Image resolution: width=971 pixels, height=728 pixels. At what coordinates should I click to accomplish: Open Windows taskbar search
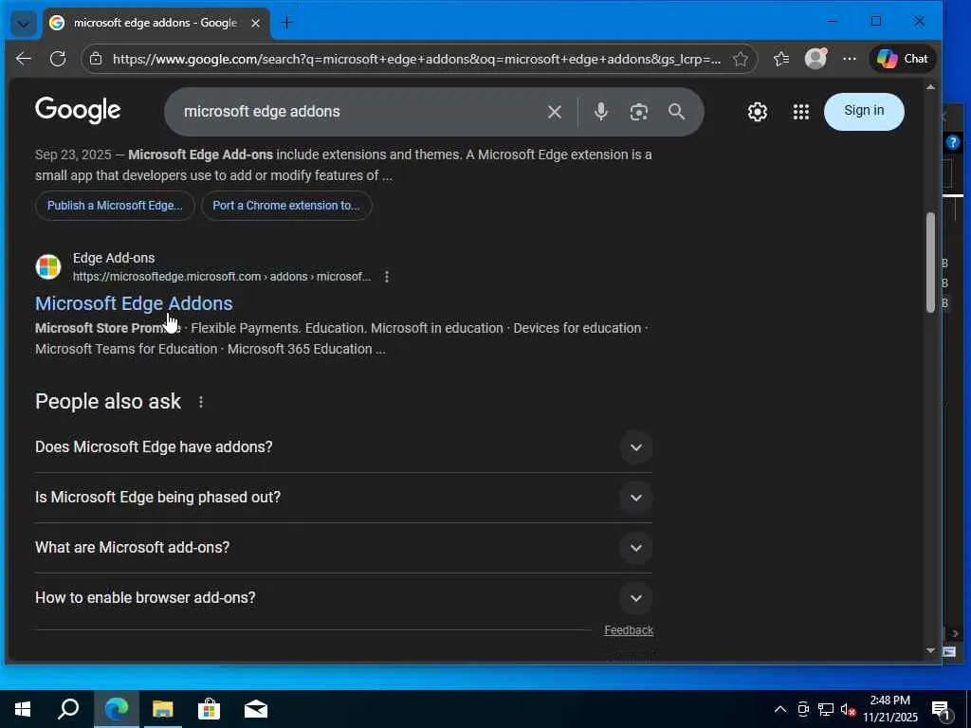coord(68,709)
